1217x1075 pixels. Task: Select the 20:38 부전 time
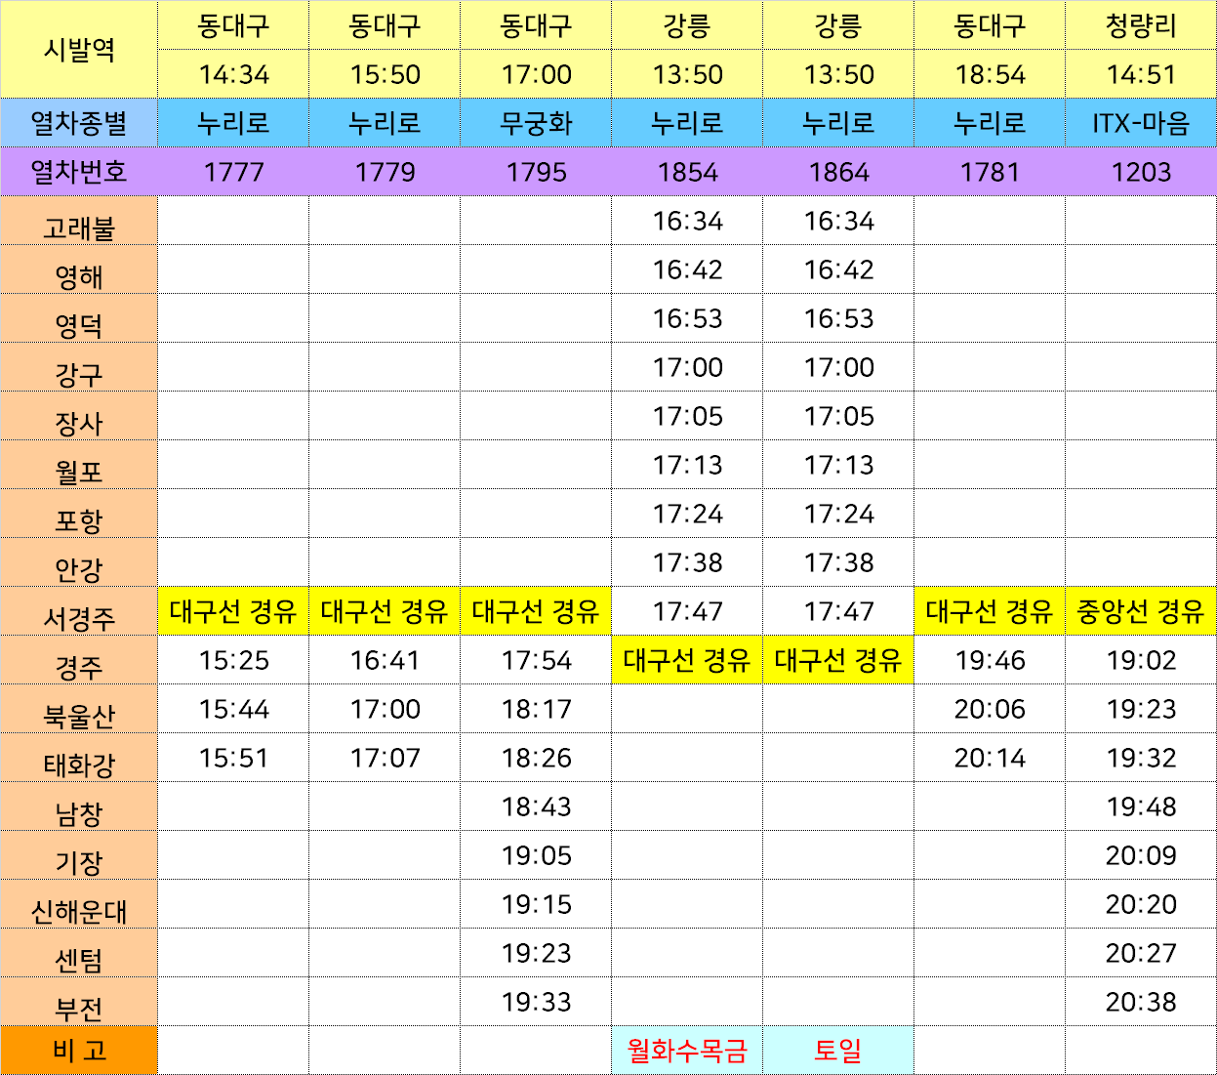tap(1141, 1002)
